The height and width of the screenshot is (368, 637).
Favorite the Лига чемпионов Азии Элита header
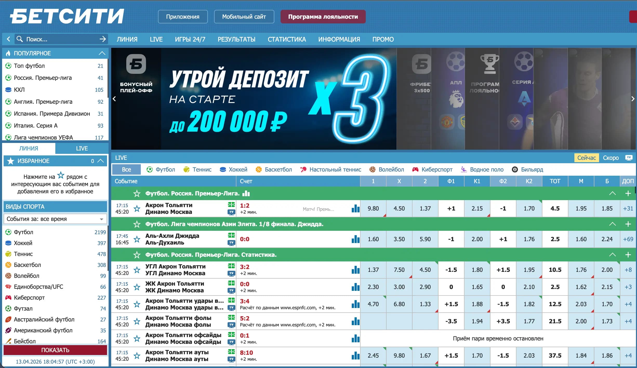137,224
